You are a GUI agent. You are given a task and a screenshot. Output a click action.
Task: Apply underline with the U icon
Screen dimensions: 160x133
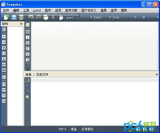[x=28, y=43]
